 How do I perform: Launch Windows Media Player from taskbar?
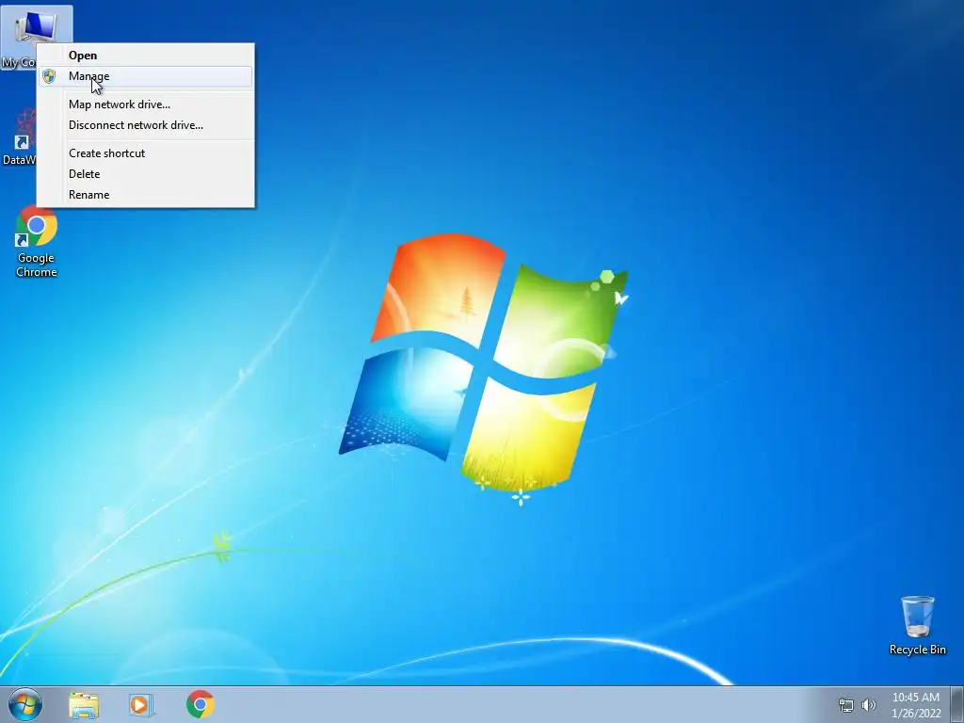tap(141, 705)
